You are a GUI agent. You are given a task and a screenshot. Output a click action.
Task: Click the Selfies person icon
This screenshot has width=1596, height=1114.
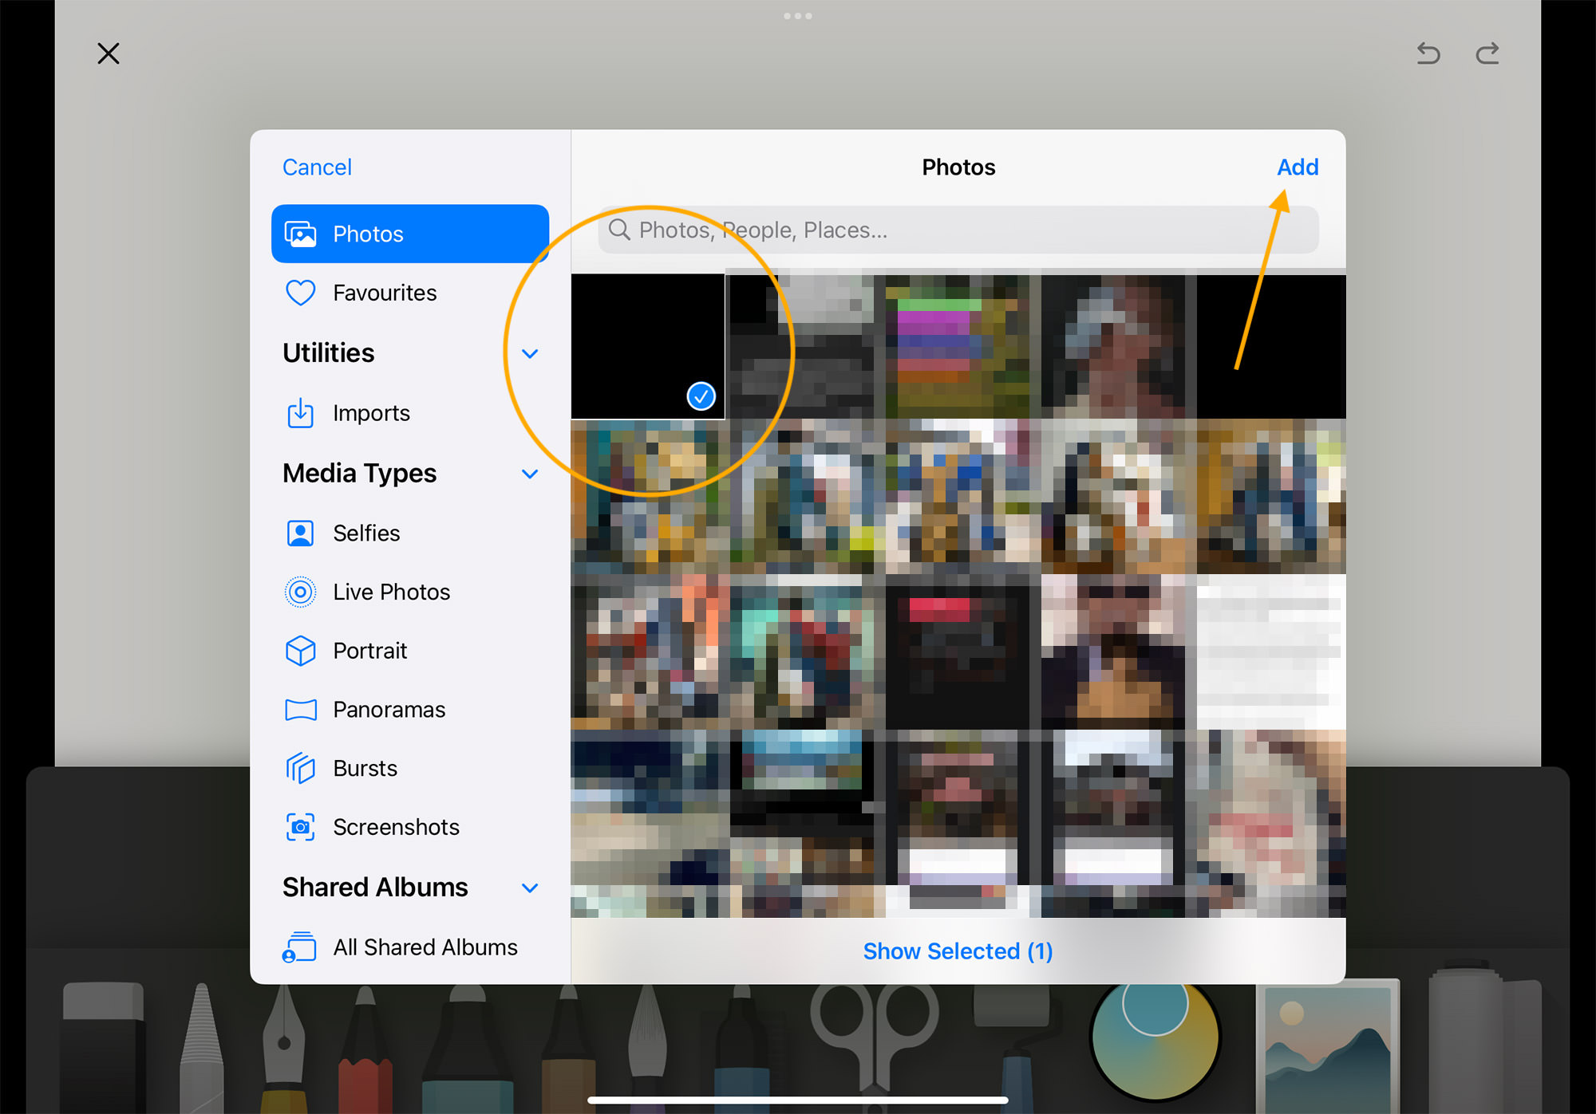[x=301, y=533]
